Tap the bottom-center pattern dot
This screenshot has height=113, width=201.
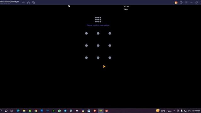point(98,58)
